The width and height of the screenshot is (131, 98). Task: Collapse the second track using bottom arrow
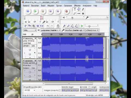(30, 80)
